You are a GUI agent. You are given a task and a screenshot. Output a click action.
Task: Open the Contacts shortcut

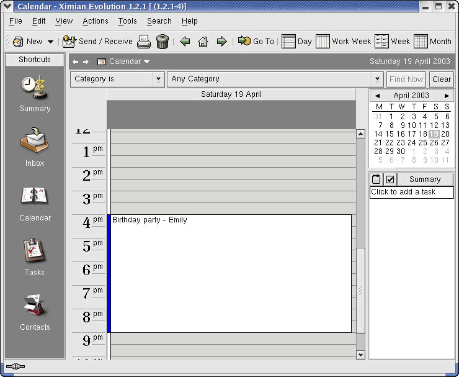[35, 312]
